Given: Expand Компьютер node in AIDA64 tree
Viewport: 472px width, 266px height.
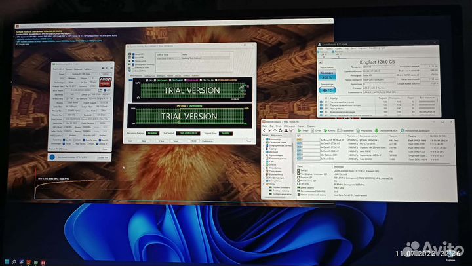Looking at the screenshot, I should (264, 140).
